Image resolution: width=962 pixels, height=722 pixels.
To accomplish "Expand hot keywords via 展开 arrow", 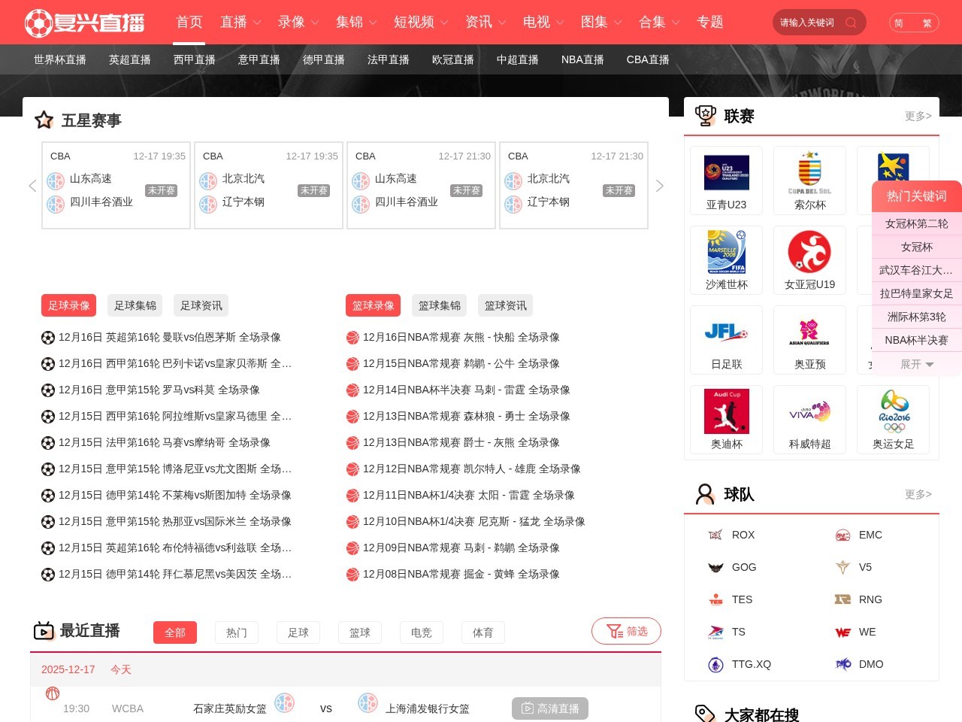I will 916,364.
